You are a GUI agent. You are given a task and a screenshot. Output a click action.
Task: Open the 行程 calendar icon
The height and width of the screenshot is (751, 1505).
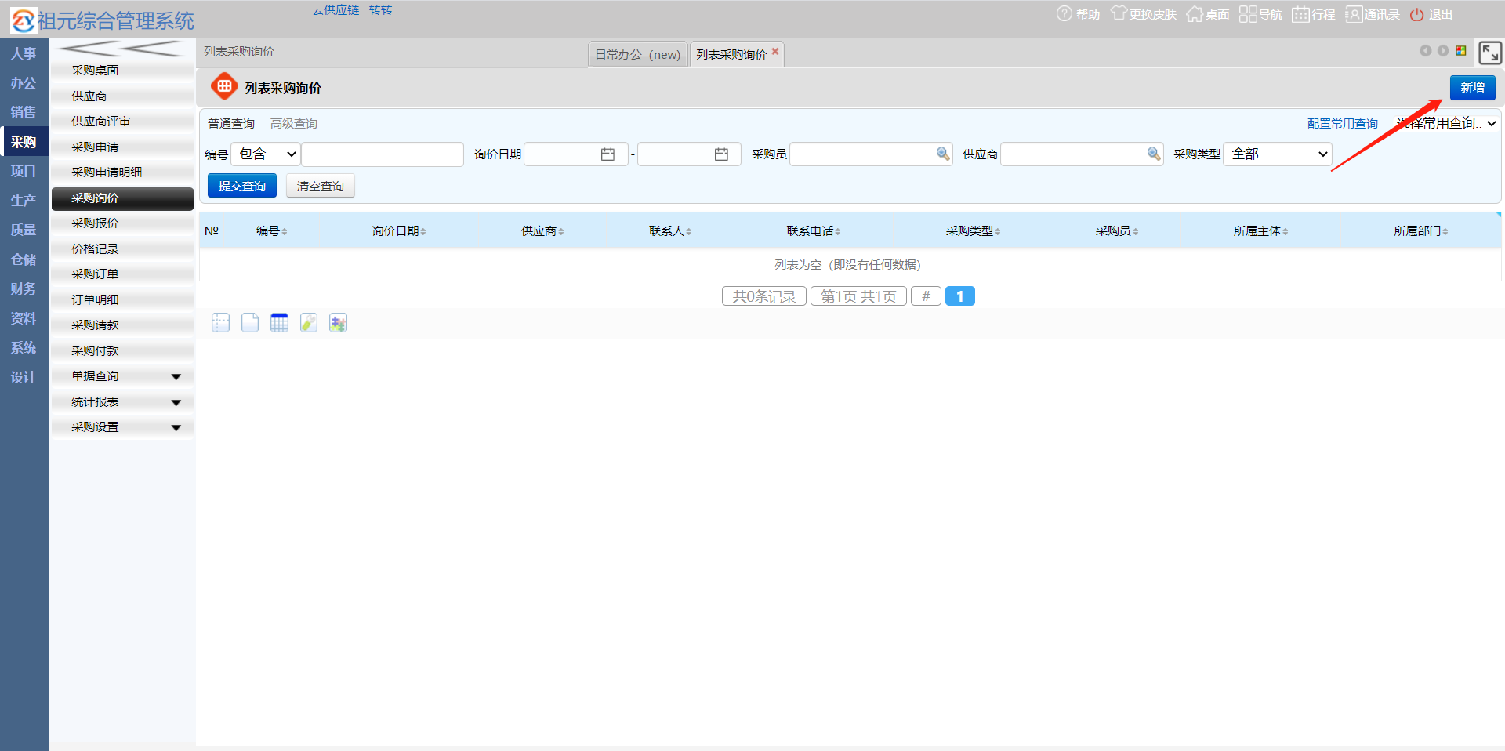[x=1300, y=14]
